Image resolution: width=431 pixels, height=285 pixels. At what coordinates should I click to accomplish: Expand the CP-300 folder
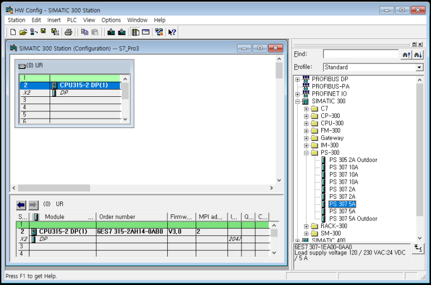[x=306, y=116]
